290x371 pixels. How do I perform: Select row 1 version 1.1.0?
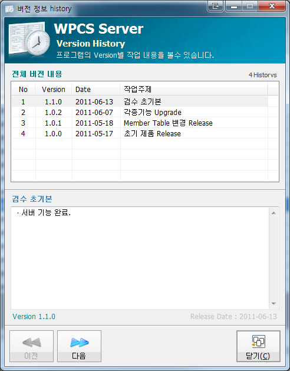140,101
